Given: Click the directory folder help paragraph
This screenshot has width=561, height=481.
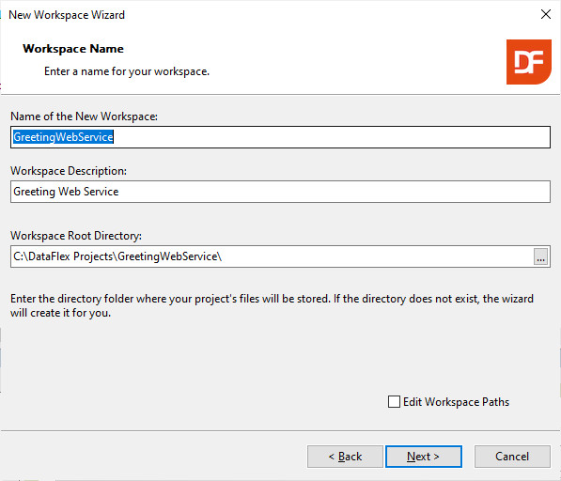Looking at the screenshot, I should pyautogui.click(x=272, y=305).
